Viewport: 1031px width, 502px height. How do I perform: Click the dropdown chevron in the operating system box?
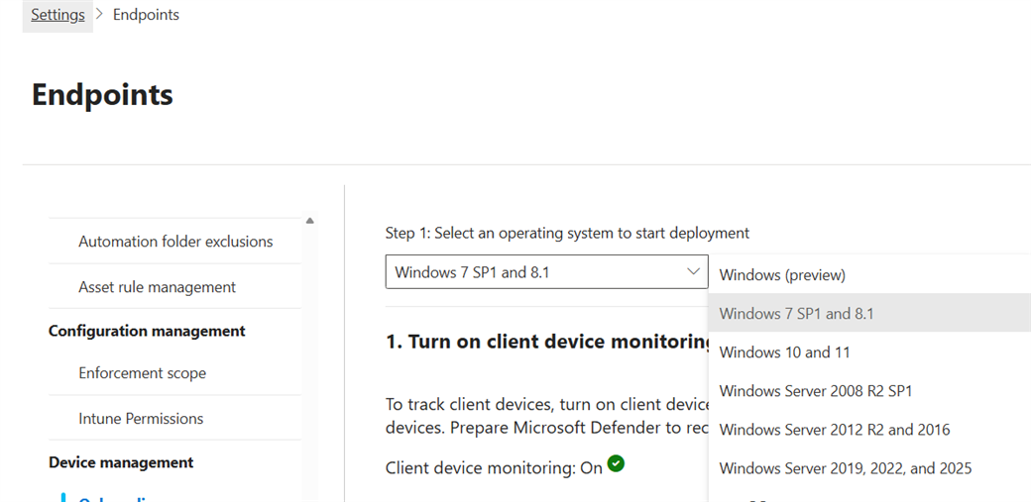point(693,271)
